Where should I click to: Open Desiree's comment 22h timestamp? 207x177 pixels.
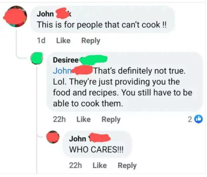click(59, 119)
